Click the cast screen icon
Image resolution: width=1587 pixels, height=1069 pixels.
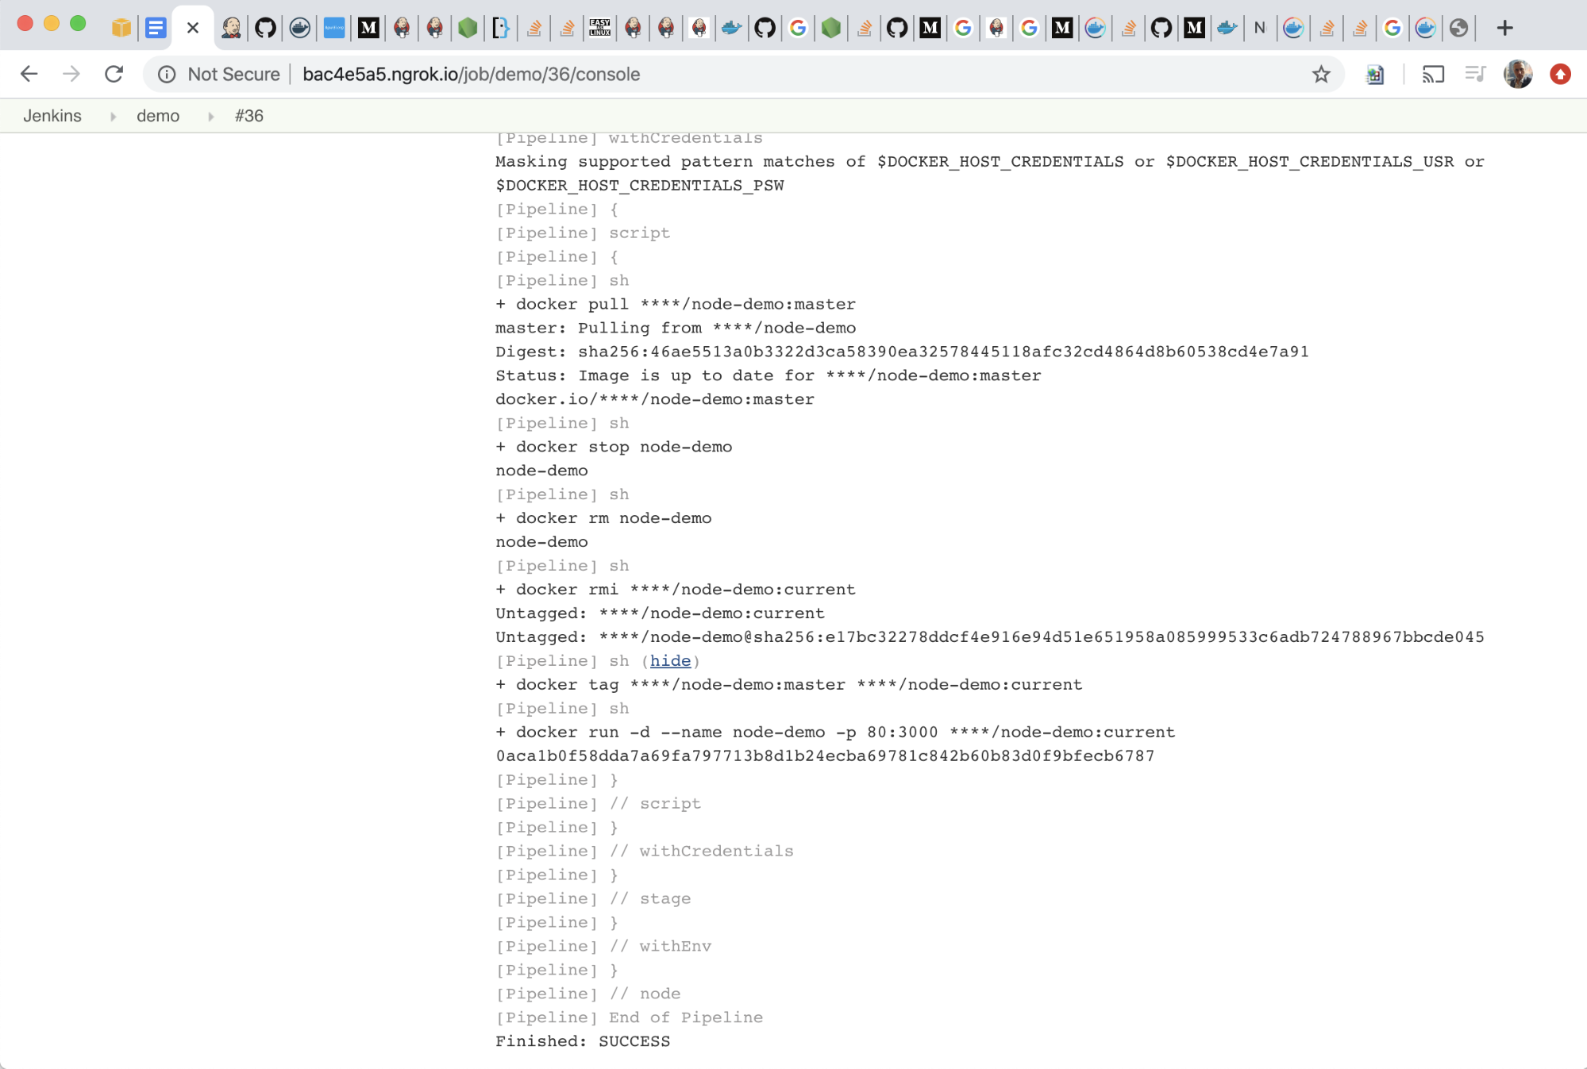[1433, 75]
